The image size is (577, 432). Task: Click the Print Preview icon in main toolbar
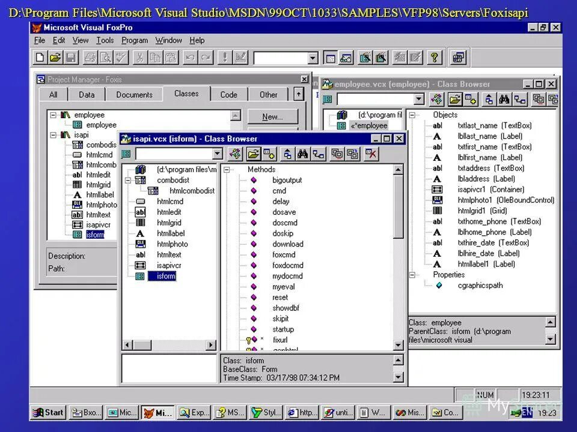106,58
